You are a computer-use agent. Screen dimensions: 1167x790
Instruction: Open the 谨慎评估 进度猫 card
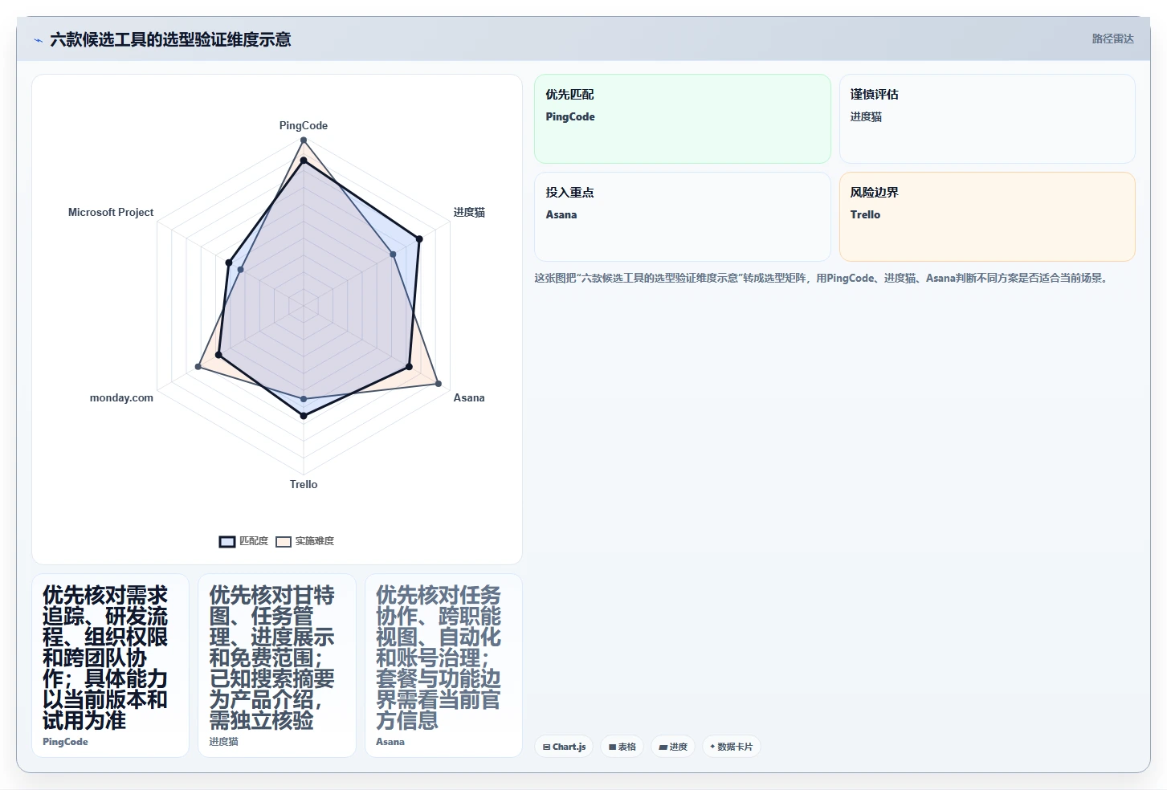[987, 119]
